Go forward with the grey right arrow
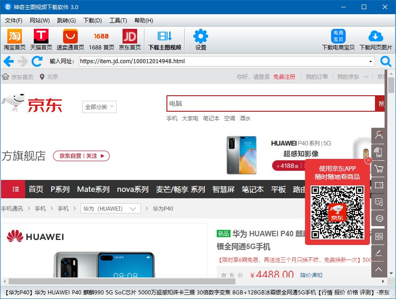 click(x=23, y=61)
